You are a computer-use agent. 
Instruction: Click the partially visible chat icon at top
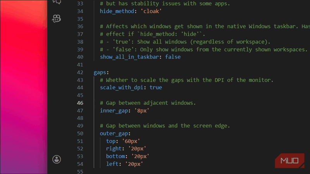click(57, 2)
